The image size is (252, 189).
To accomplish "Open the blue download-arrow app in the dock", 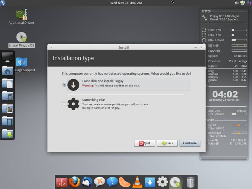I will pyautogui.click(x=150, y=182).
